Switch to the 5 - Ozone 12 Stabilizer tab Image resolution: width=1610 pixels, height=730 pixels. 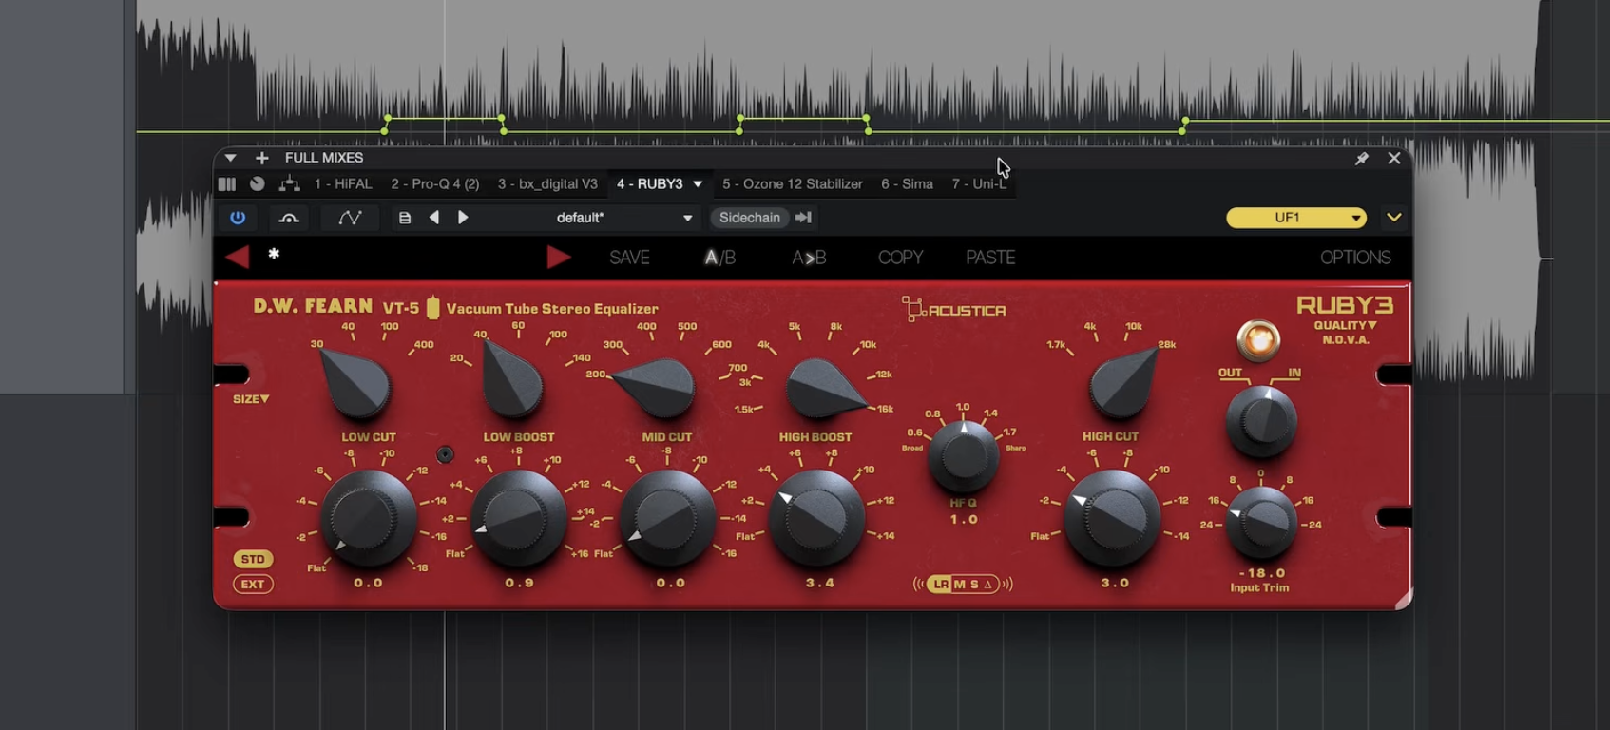click(793, 183)
